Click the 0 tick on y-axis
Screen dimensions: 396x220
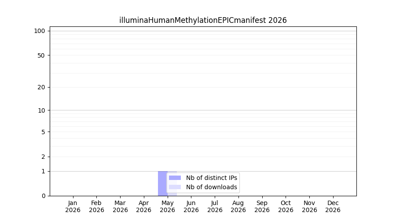[44, 196]
